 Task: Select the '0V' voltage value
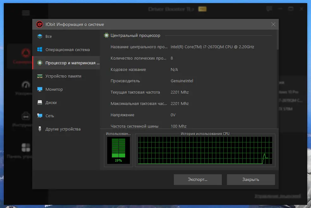coord(173,115)
